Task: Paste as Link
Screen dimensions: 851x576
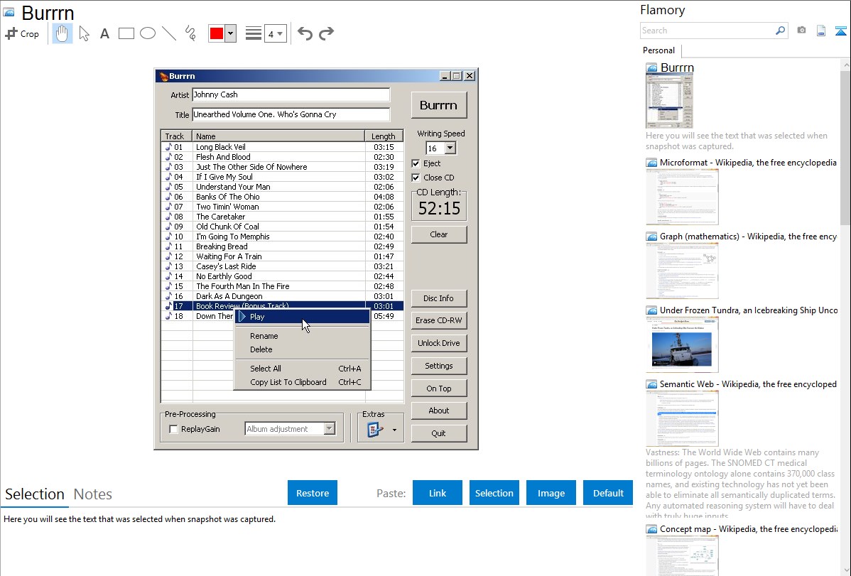Action: point(438,493)
